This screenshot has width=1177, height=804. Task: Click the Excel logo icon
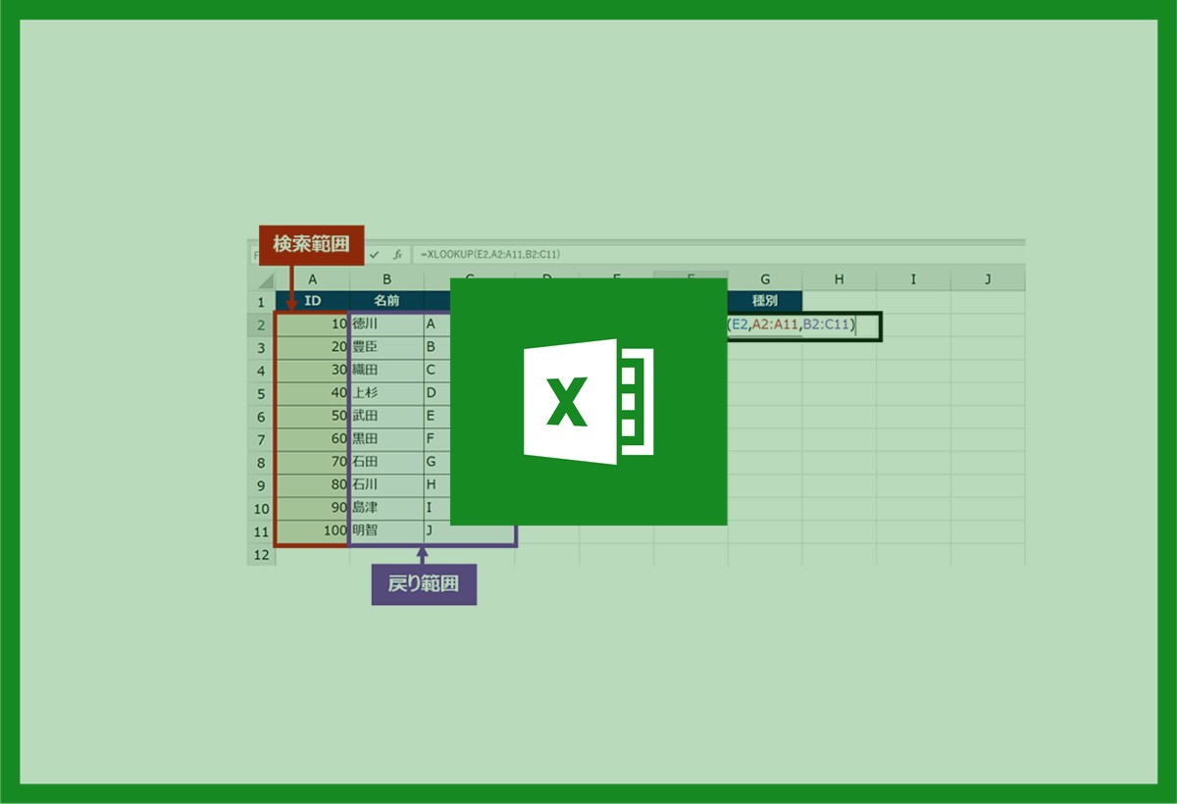click(x=588, y=401)
